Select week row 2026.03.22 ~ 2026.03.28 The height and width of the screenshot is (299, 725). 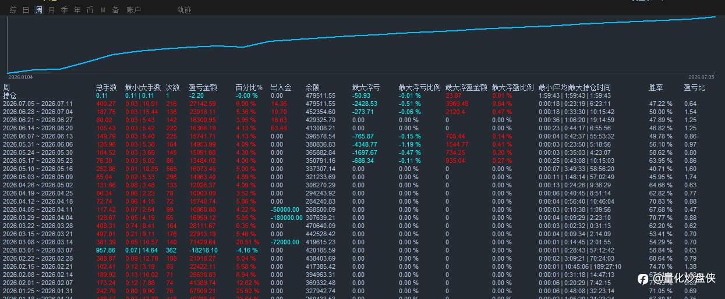pyautogui.click(x=38, y=226)
